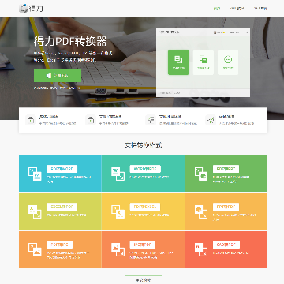
Task: Open the middle header navigation link
Action: point(237,9)
